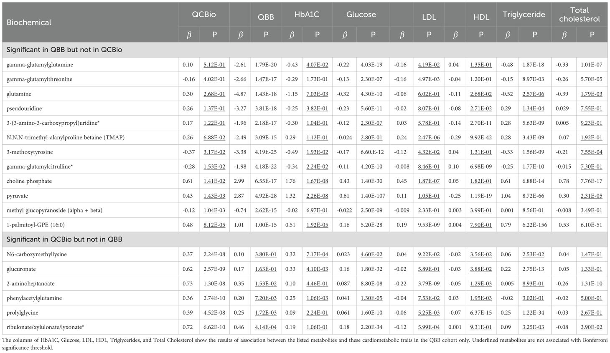This screenshot has width=610, height=353.
Task: Click the choline phosphate row label
Action: point(29,181)
